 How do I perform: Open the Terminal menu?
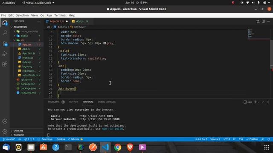pos(60,15)
